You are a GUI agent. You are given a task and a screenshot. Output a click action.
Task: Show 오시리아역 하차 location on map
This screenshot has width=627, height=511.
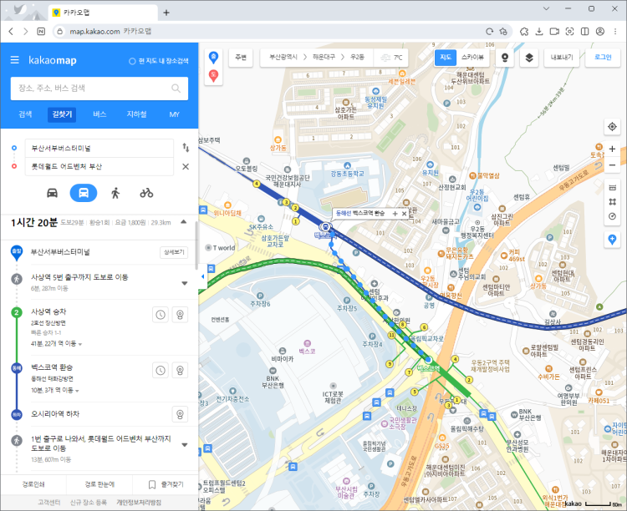pos(180,414)
